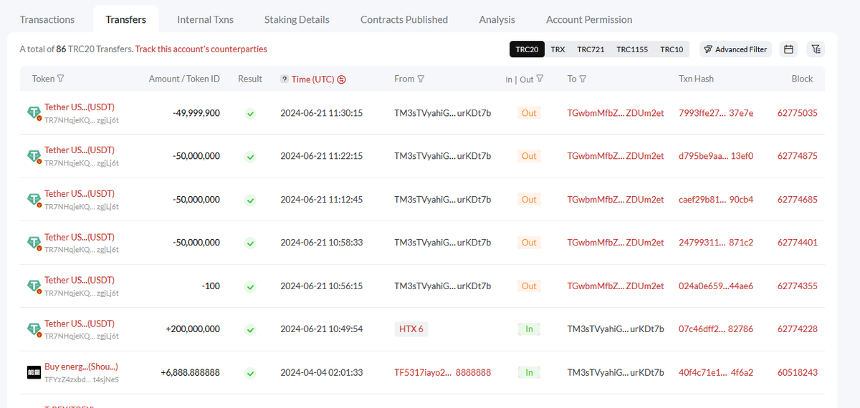The height and width of the screenshot is (408, 860).
Task: Open the HTX 6 sender tag
Action: [x=411, y=329]
